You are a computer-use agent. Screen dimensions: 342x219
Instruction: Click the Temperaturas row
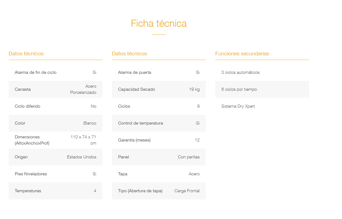(55, 191)
